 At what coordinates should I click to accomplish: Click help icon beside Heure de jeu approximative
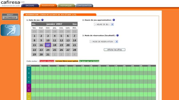coord(114,20)
